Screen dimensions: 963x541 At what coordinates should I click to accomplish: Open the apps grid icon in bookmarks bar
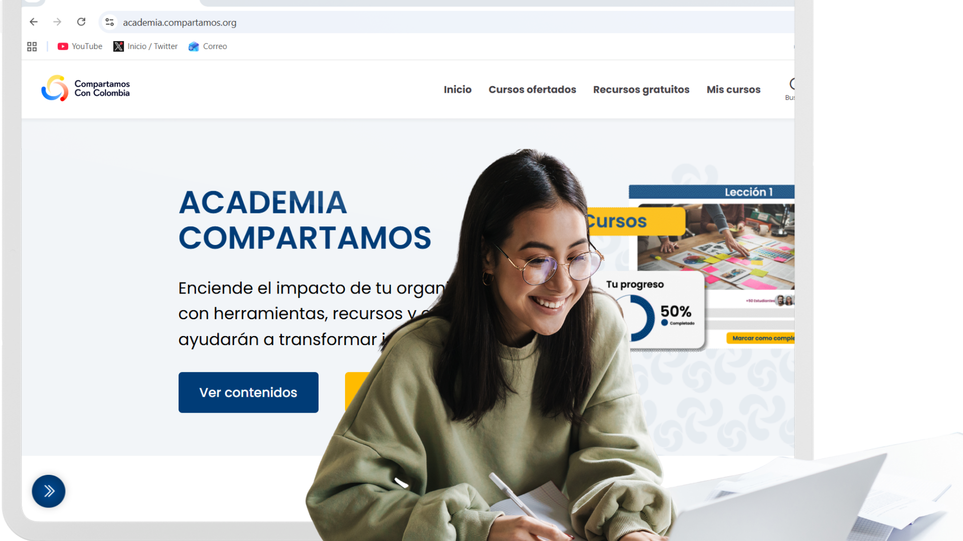32,47
